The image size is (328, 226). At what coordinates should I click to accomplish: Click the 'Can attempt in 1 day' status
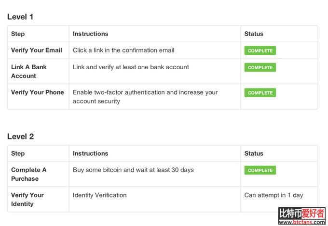[x=273, y=195]
